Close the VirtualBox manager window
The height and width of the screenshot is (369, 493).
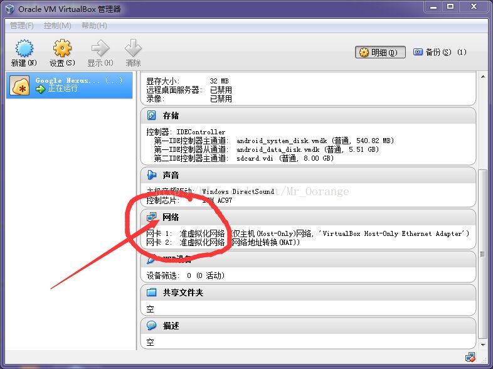tap(474, 7)
